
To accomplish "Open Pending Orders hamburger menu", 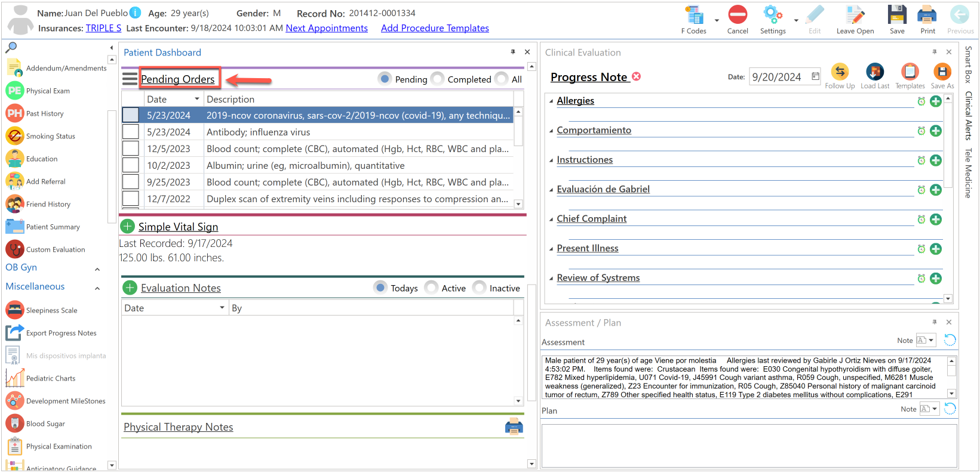I will 130,79.
